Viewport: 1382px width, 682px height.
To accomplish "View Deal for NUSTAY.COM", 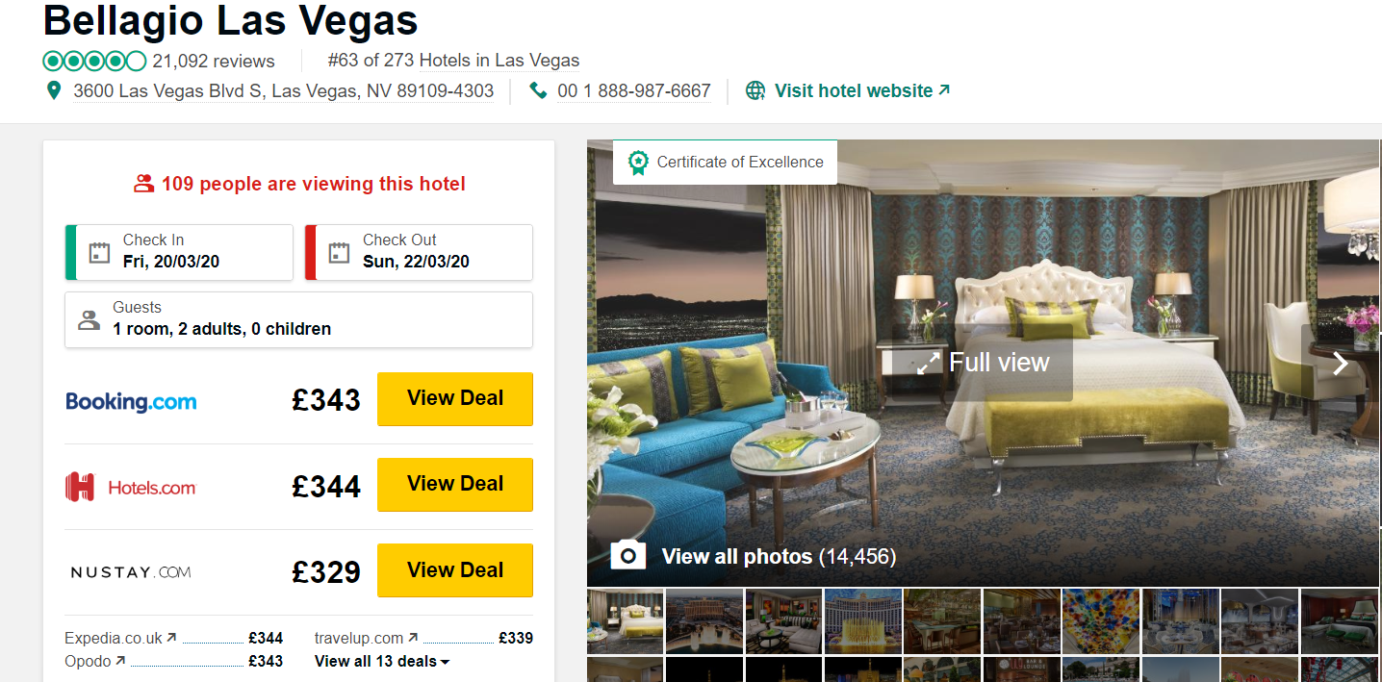I will pyautogui.click(x=455, y=570).
